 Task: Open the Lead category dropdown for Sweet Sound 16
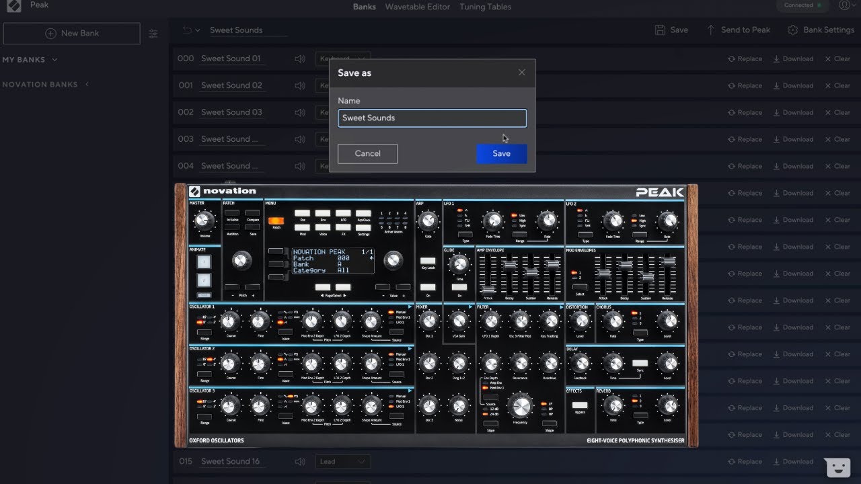(x=342, y=462)
